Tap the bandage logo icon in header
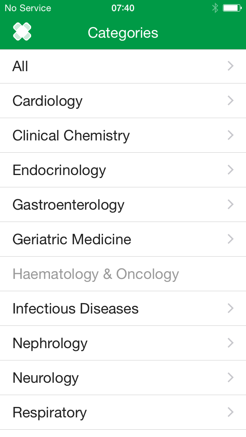This screenshot has width=246, height=437. [22, 32]
